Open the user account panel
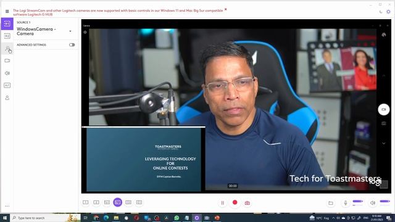The image size is (395, 222). click(7, 97)
